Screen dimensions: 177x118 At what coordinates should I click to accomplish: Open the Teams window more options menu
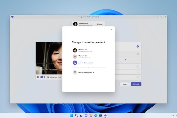pos(153,17)
